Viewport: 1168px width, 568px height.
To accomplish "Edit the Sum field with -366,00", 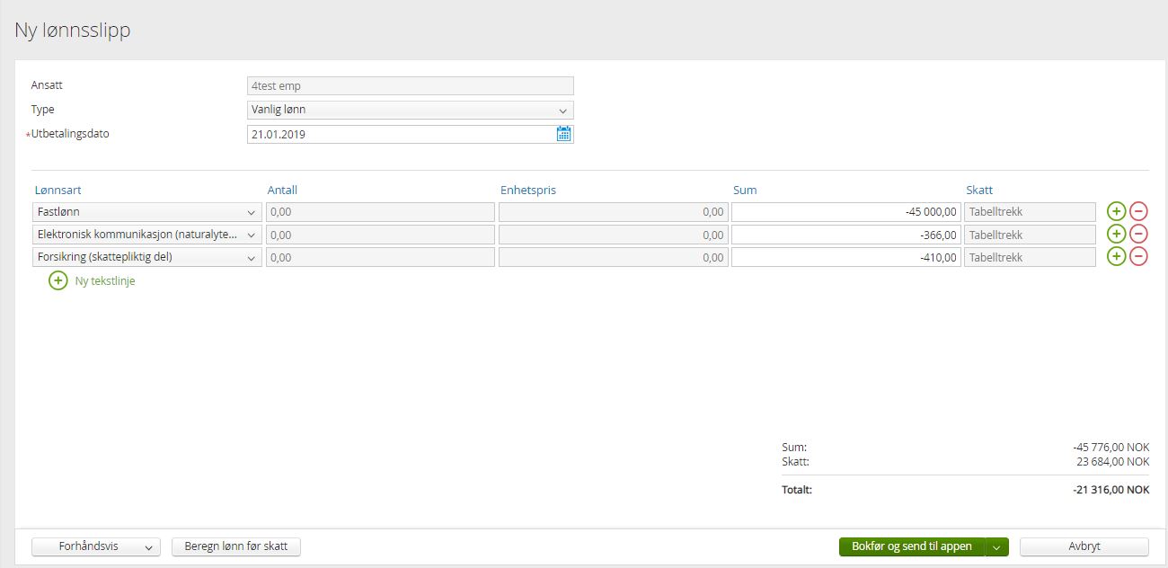I will coord(845,235).
